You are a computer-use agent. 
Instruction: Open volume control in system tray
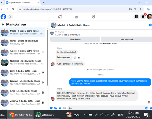[107, 115]
